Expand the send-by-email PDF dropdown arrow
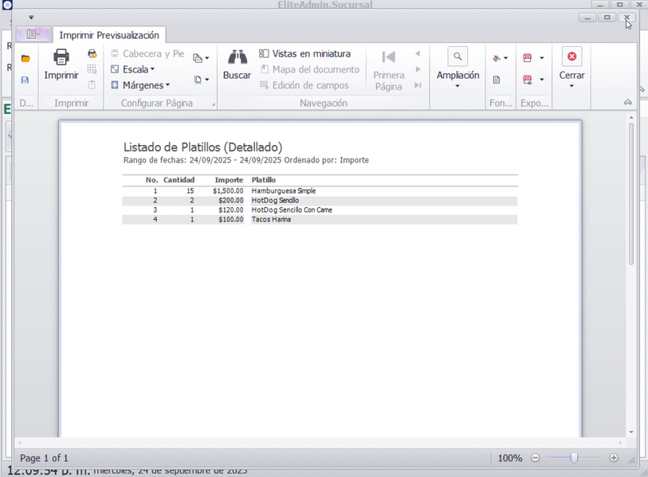This screenshot has height=477, width=648. 542,80
